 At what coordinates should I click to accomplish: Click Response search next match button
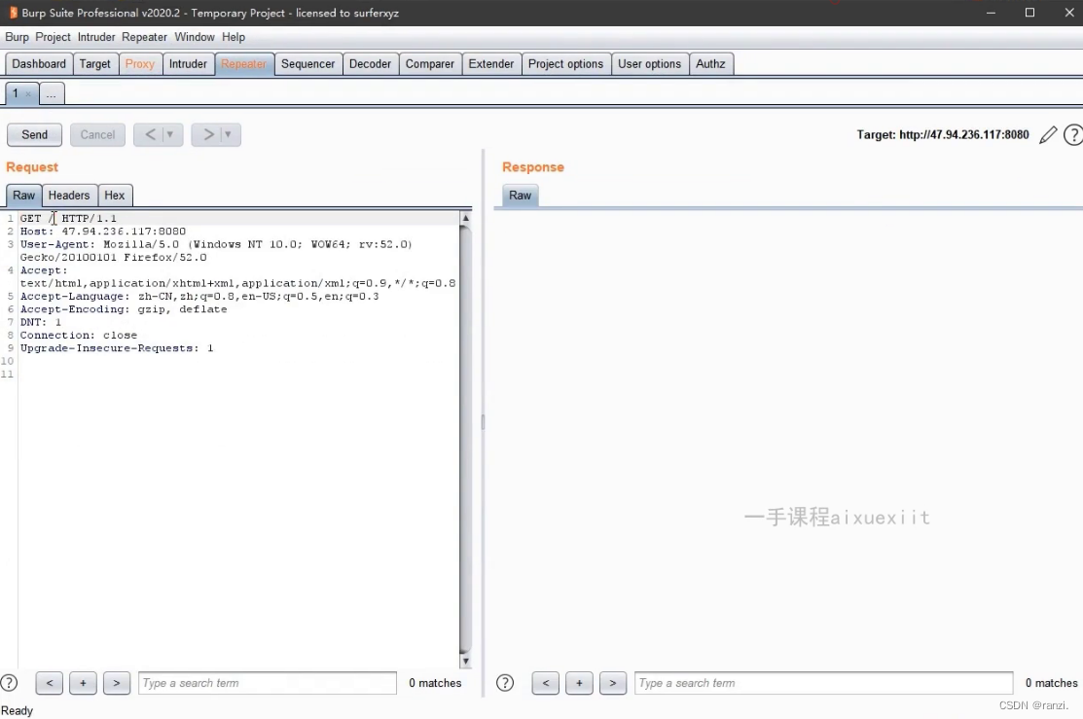[x=613, y=683]
